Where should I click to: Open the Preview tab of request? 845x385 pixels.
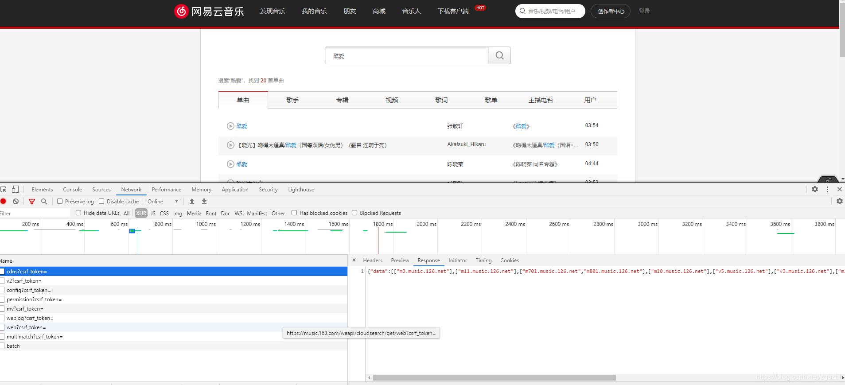(x=400, y=260)
